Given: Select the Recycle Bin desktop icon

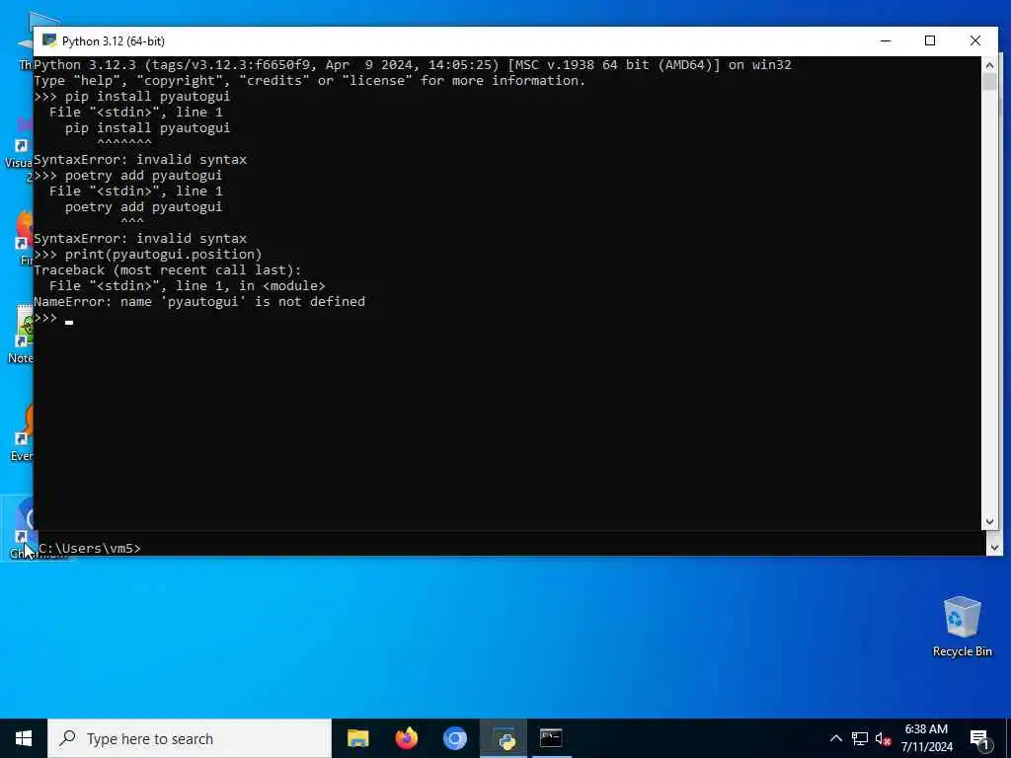Looking at the screenshot, I should click(x=962, y=627).
